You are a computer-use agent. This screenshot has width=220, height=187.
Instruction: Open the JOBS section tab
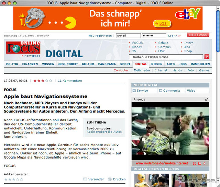click(x=183, y=64)
